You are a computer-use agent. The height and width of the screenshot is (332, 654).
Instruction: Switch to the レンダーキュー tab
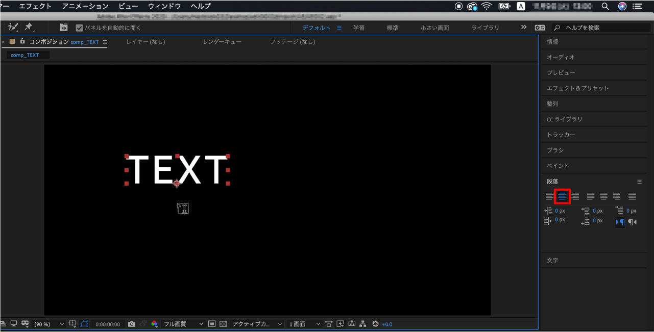click(222, 42)
